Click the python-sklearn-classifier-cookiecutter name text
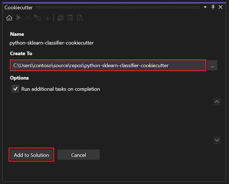Screen dimensions: 229x184 [x=51, y=43]
